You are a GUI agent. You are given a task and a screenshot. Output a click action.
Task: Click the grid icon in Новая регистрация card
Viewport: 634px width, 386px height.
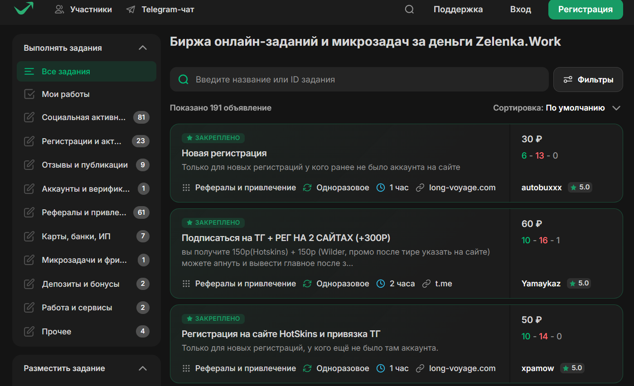click(186, 188)
